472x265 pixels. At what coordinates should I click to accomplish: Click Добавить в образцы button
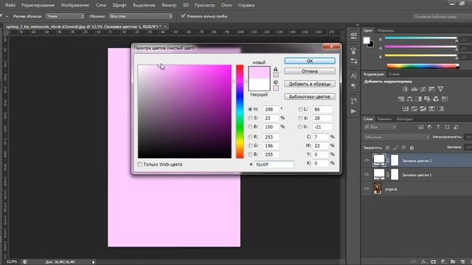310,84
